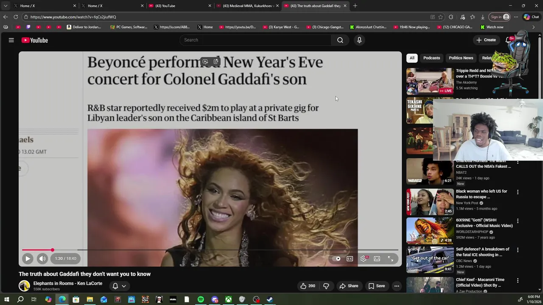Enter fullscreen mode in the player

click(x=391, y=258)
